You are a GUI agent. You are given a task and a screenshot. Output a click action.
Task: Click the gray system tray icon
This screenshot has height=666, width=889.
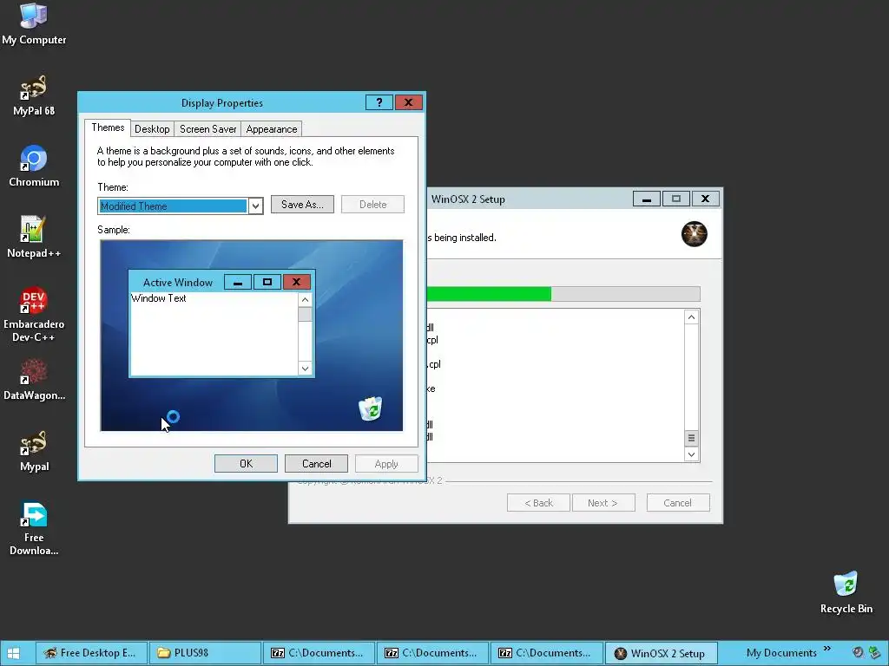(858, 653)
